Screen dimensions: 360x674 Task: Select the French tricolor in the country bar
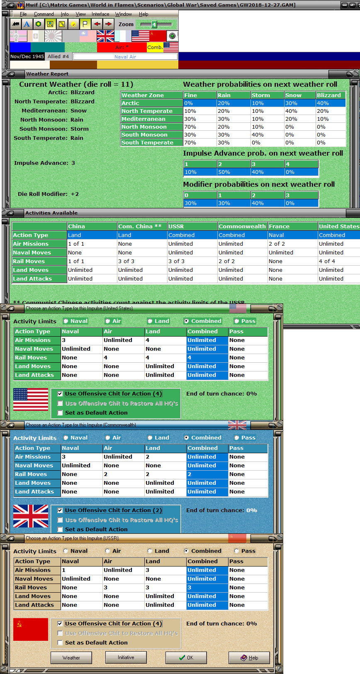coord(123,36)
